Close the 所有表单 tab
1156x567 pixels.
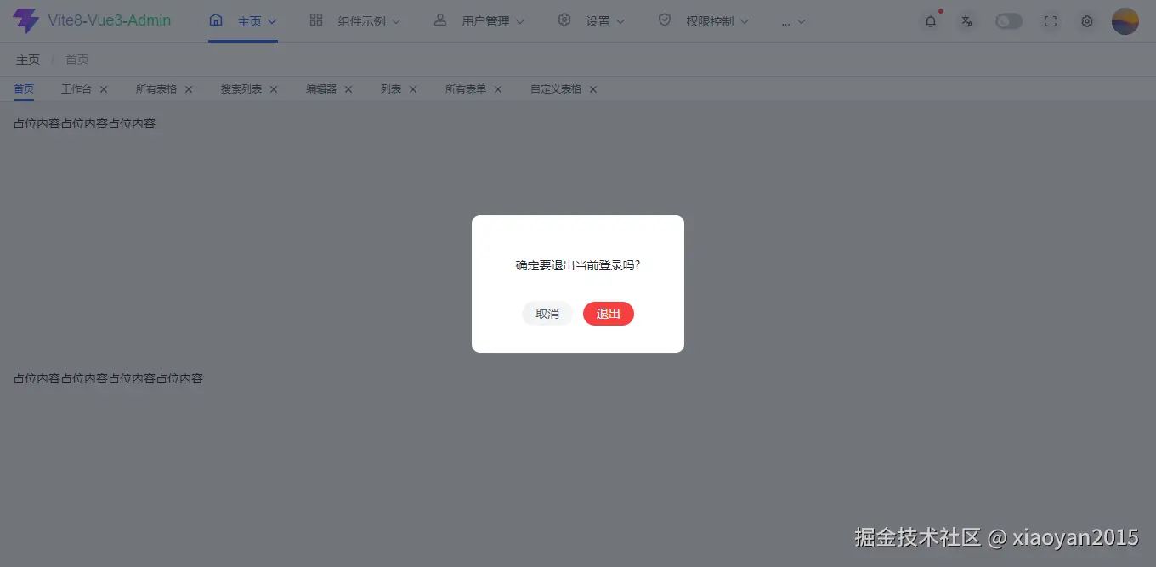pos(498,89)
